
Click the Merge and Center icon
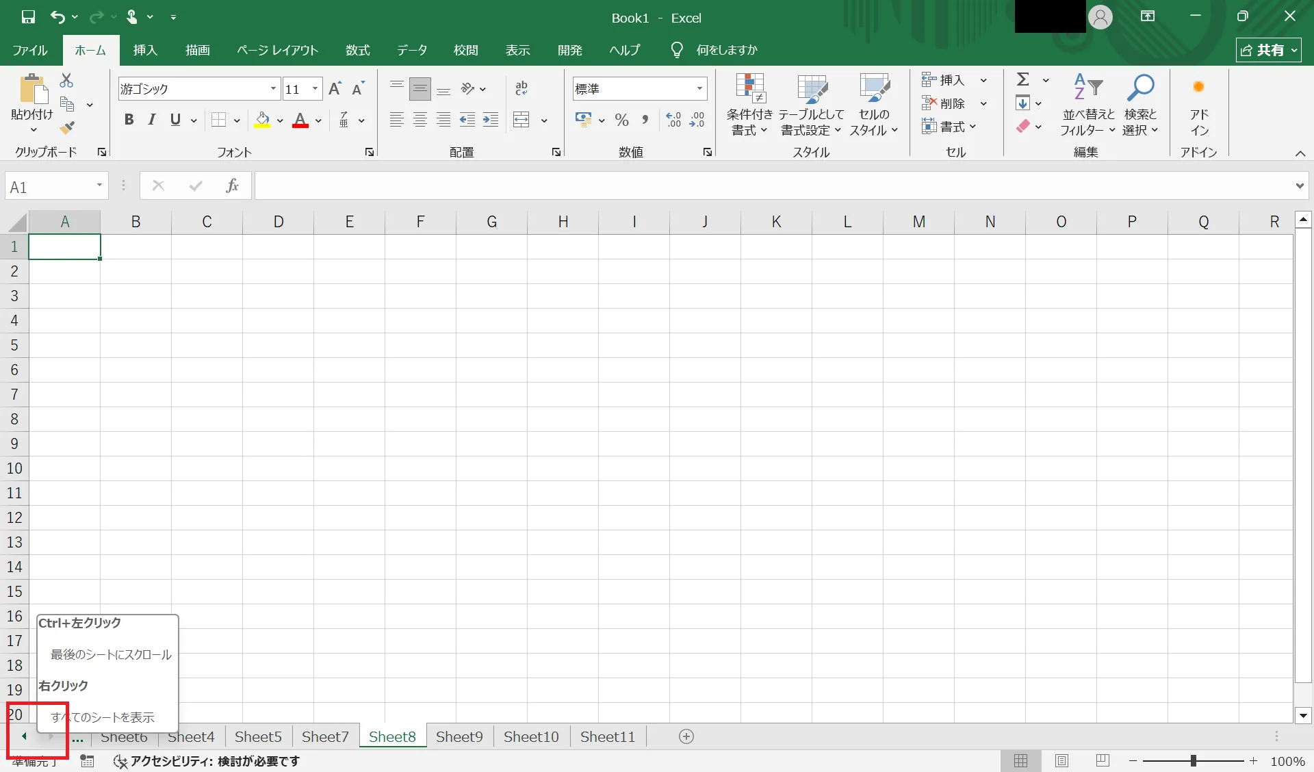pyautogui.click(x=521, y=120)
